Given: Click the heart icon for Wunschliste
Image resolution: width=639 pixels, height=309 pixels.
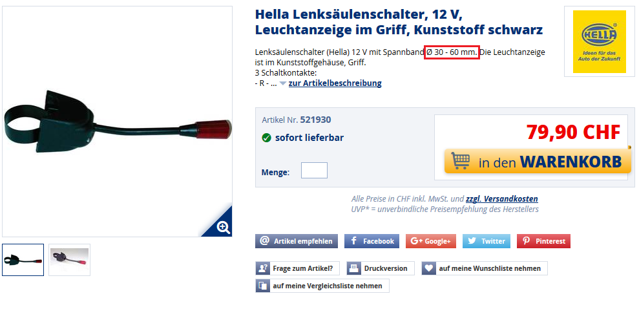Looking at the screenshot, I should (x=428, y=268).
